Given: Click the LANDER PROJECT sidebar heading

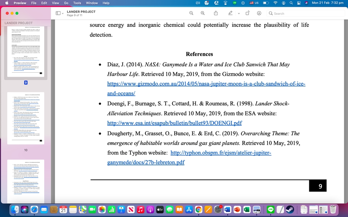Looking at the screenshot, I should (x=18, y=23).
